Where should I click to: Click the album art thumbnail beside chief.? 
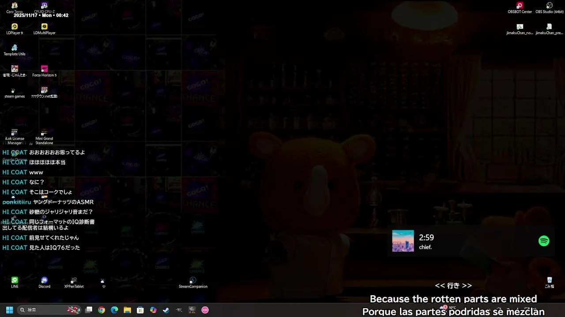(403, 241)
